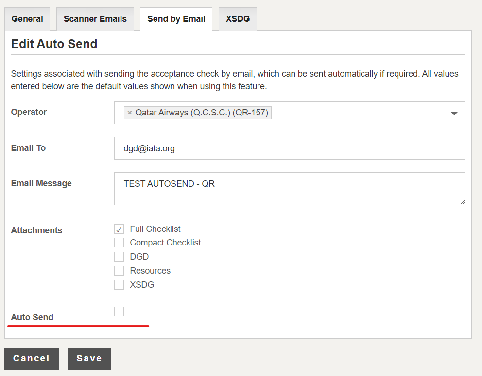Enable the XSDG attachment checkbox
Image resolution: width=482 pixels, height=376 pixels.
(x=119, y=285)
